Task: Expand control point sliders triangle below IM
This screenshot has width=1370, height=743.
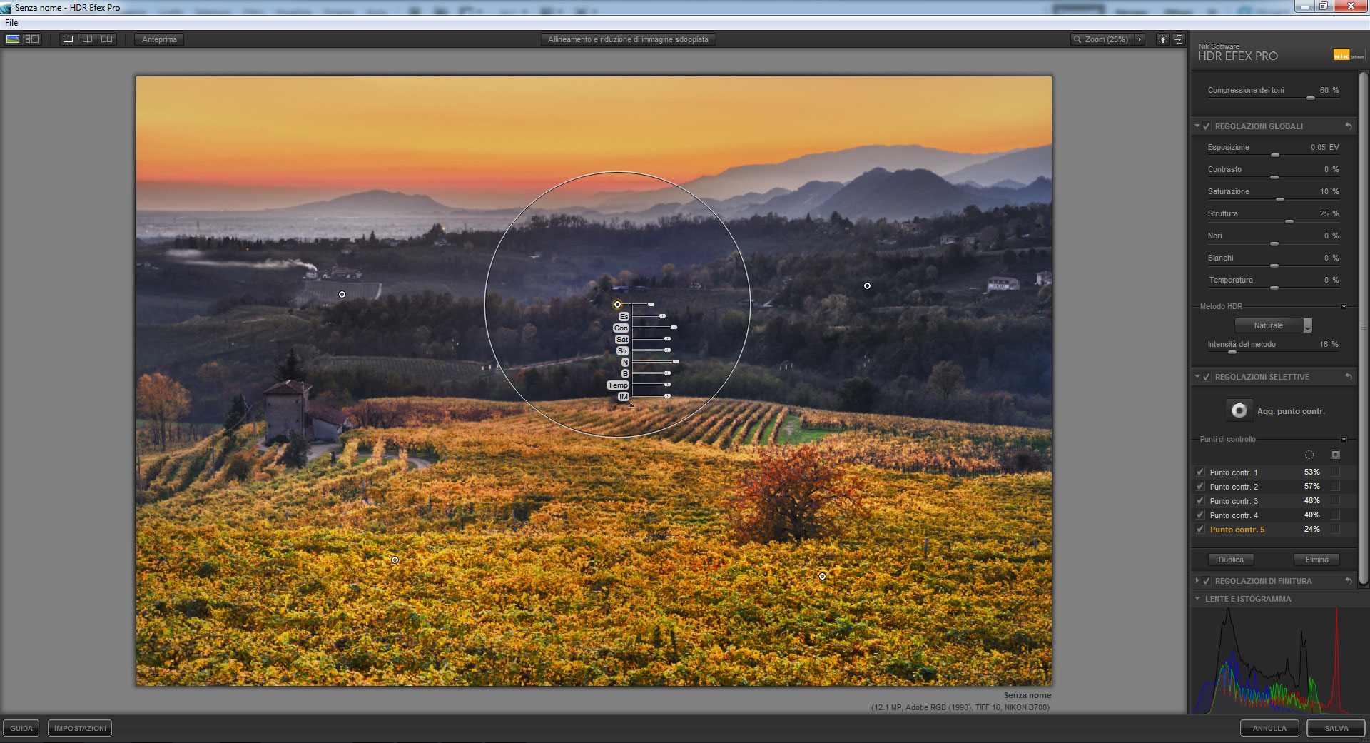Action: pos(631,405)
